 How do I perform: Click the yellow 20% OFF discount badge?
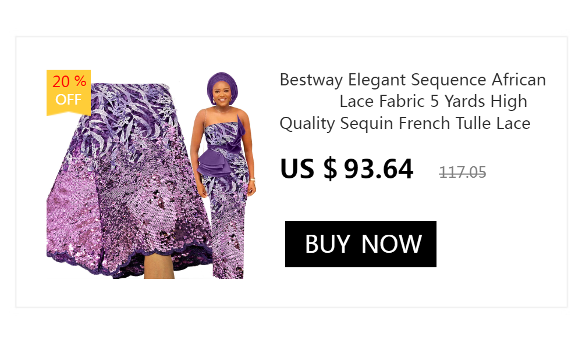(x=69, y=93)
